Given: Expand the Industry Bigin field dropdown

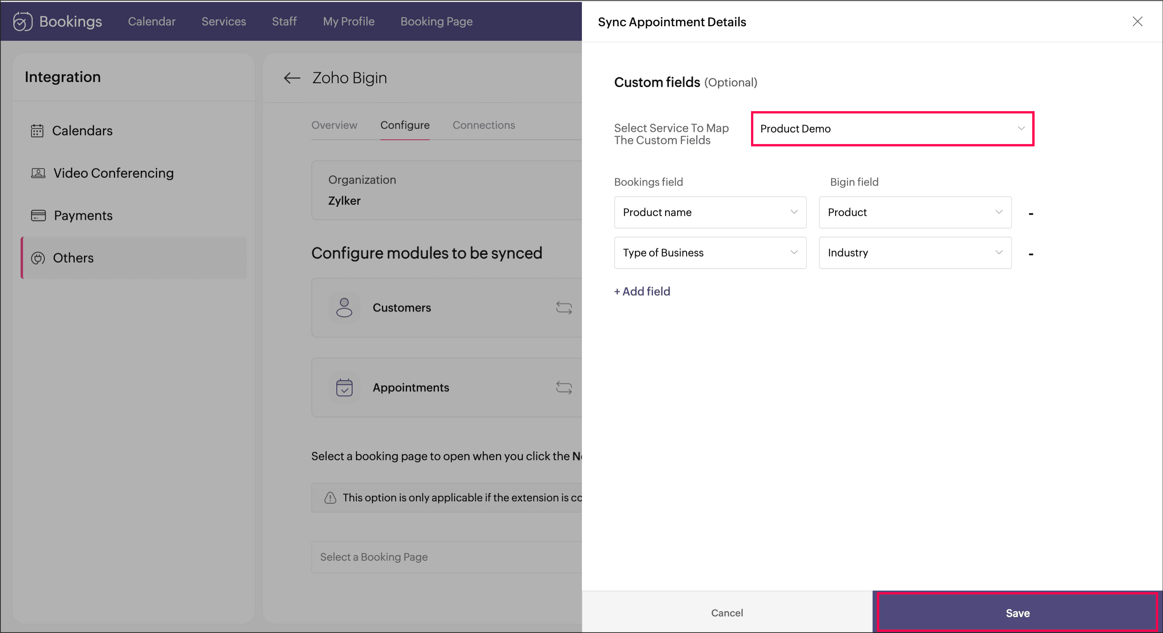Looking at the screenshot, I should 915,253.
